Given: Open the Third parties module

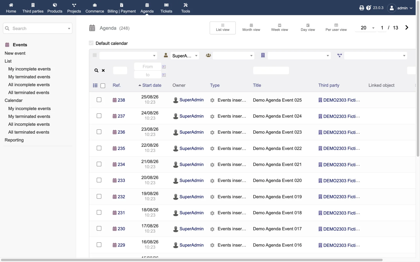Looking at the screenshot, I should [33, 8].
